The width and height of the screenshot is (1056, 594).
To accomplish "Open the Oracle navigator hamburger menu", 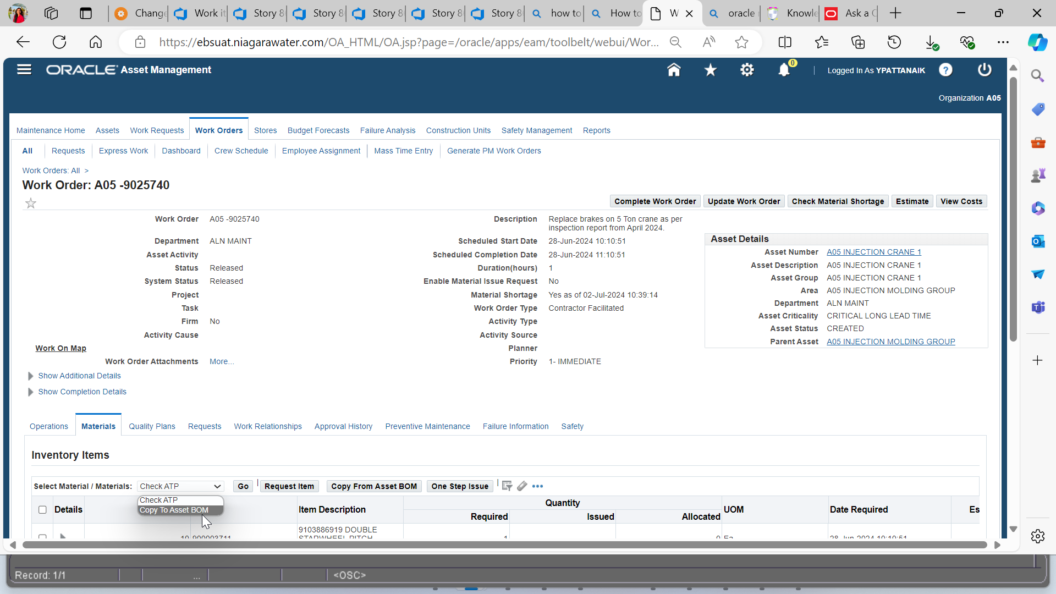I will coord(24,70).
